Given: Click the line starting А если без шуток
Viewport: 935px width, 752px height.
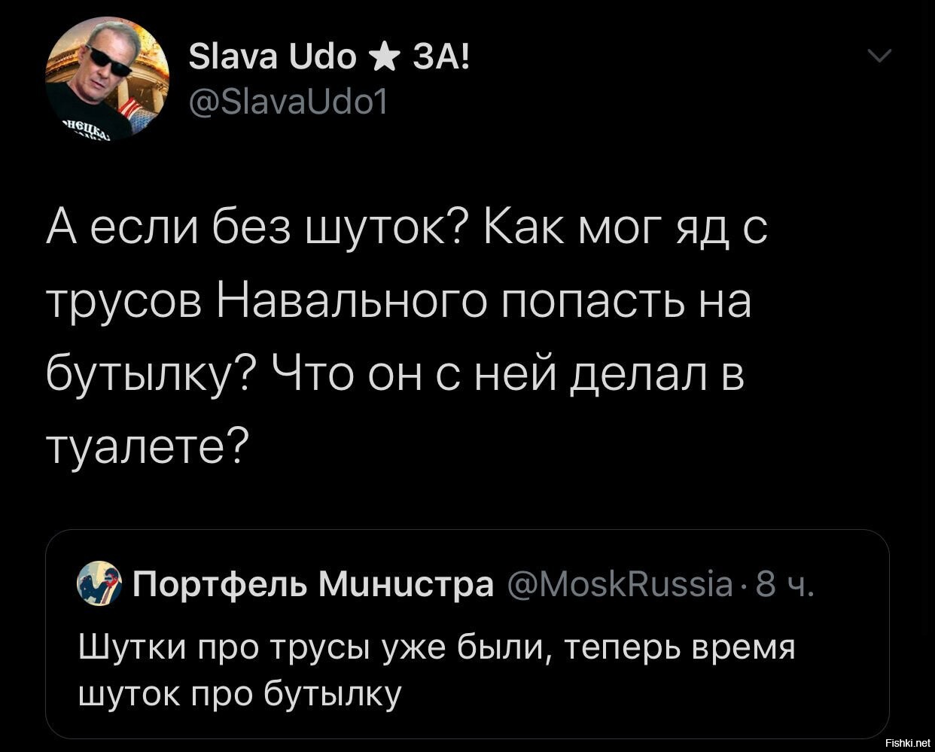Looking at the screenshot, I should coord(406,229).
